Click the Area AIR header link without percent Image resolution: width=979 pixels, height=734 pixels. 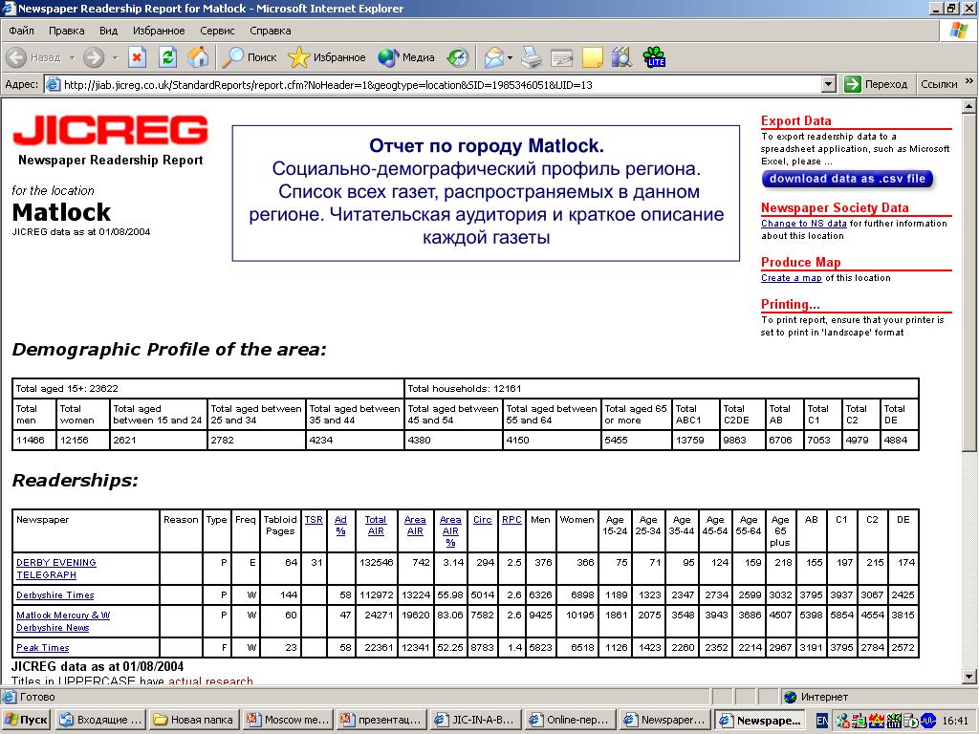click(x=415, y=526)
